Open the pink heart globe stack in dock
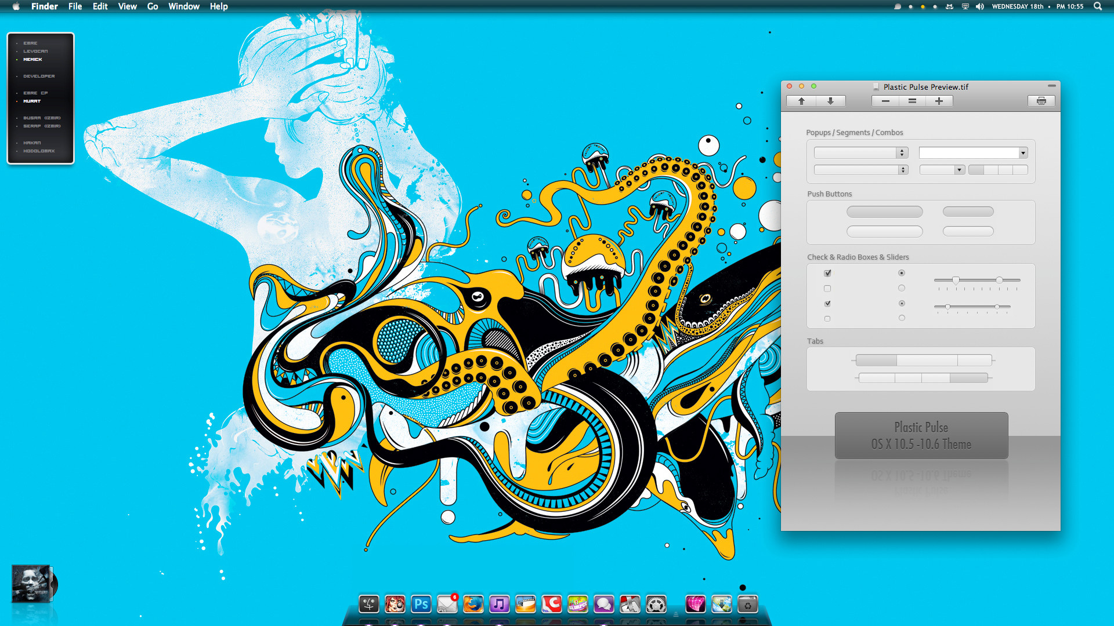 coord(696,605)
